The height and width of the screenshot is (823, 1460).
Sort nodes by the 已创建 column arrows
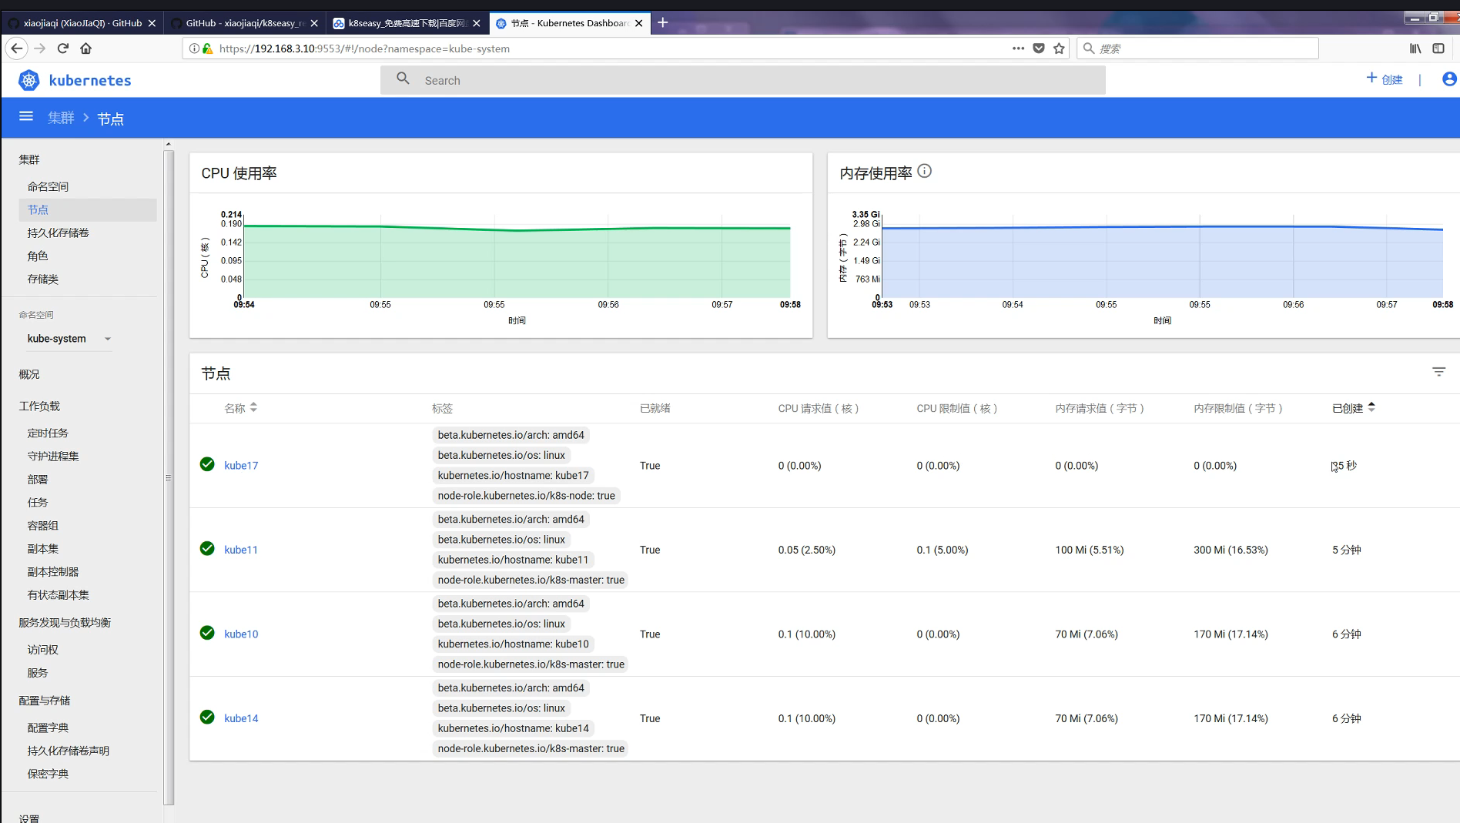tap(1371, 407)
